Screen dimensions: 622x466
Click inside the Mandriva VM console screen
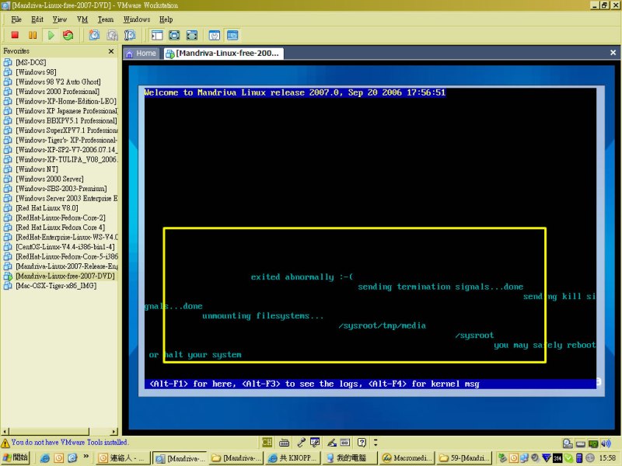(371, 238)
